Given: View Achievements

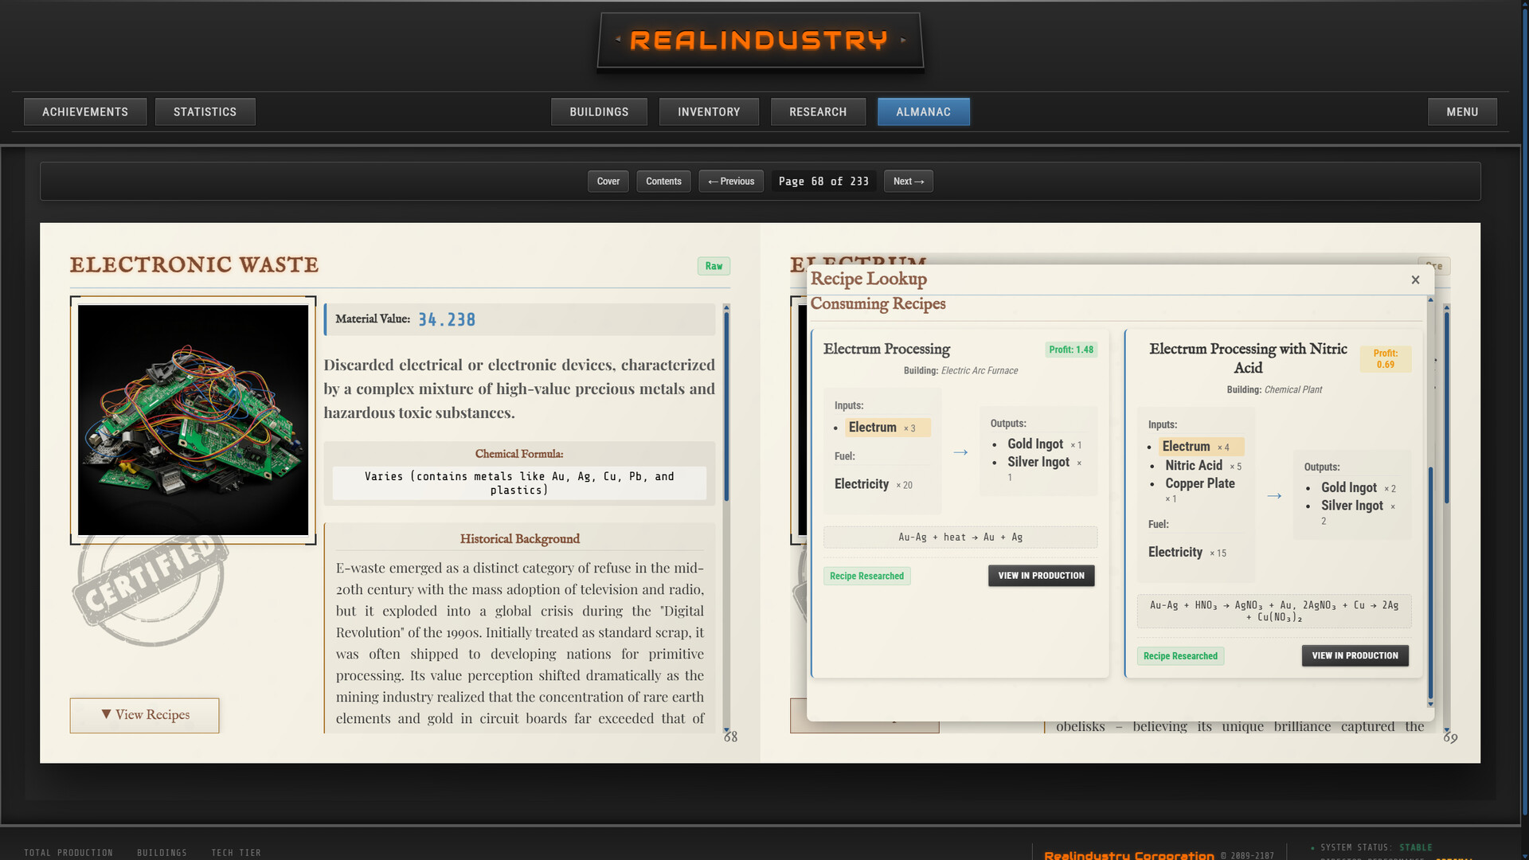Looking at the screenshot, I should (84, 111).
